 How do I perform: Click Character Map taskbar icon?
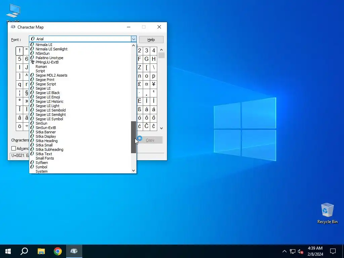(74, 251)
